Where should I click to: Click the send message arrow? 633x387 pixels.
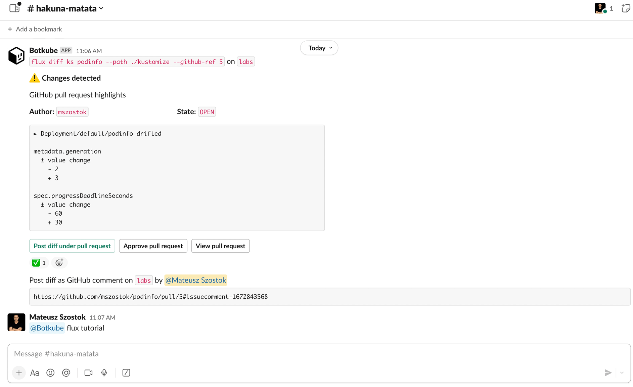(x=608, y=373)
